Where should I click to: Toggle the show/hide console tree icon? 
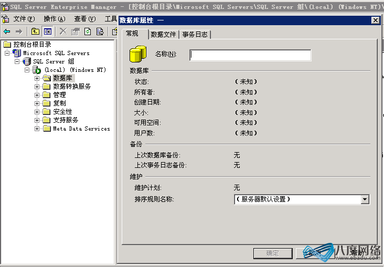point(48,31)
